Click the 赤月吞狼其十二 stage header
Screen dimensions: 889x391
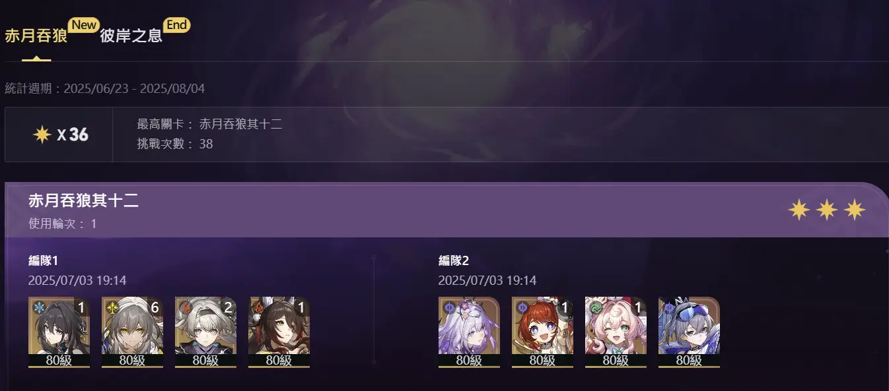point(84,201)
